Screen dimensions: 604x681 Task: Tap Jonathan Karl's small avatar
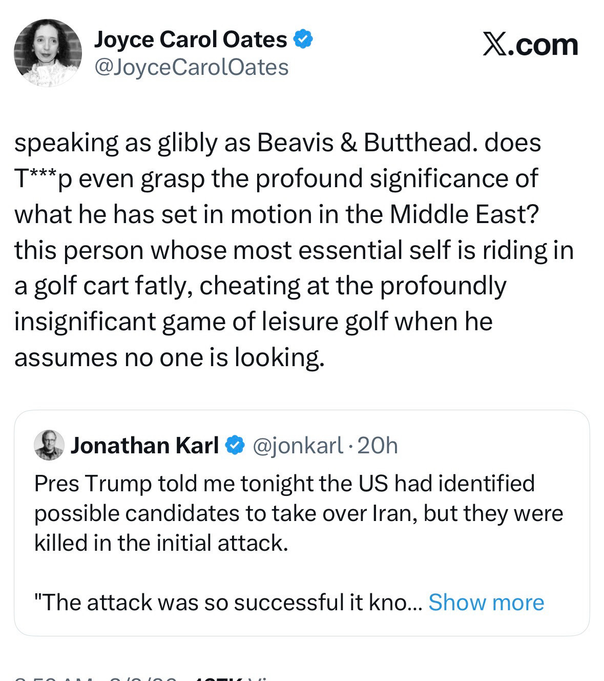pyautogui.click(x=49, y=445)
